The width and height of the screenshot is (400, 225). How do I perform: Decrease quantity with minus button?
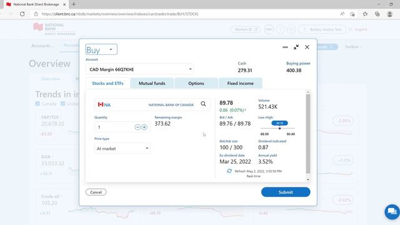tap(137, 127)
